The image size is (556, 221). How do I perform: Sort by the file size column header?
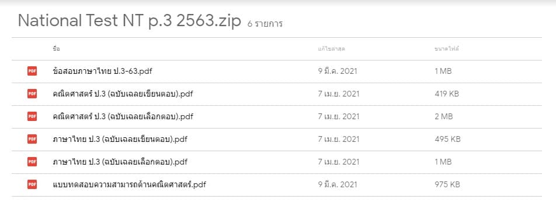pyautogui.click(x=447, y=49)
